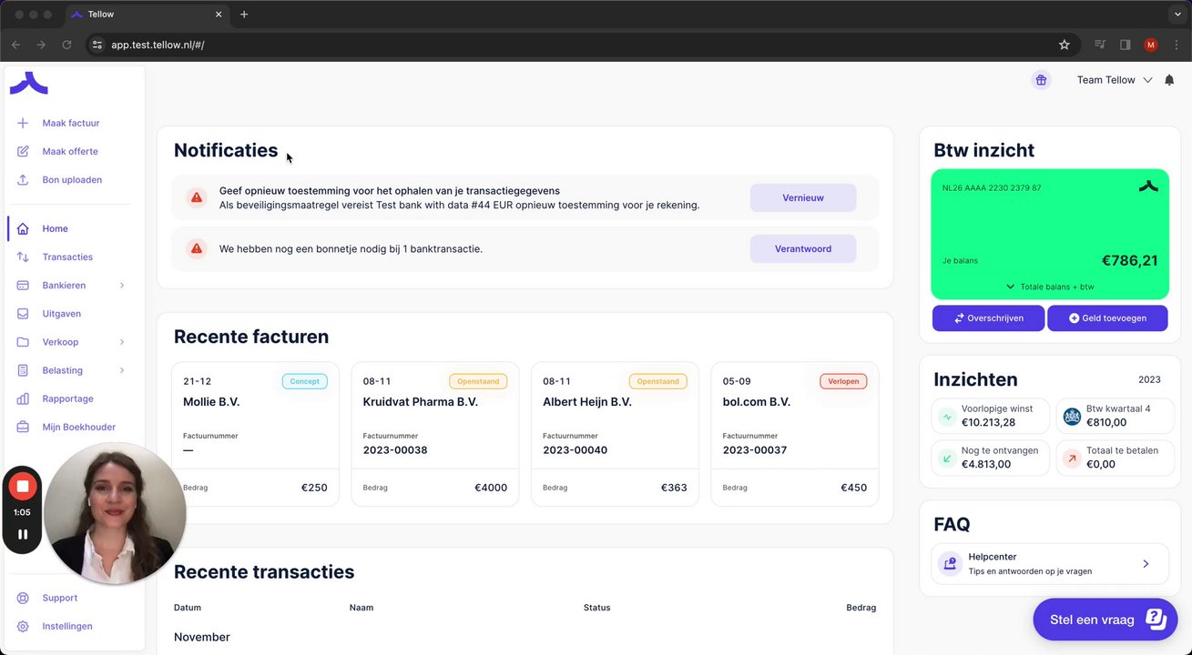Reload the page in the browser
This screenshot has height=655, width=1192.
tap(66, 45)
